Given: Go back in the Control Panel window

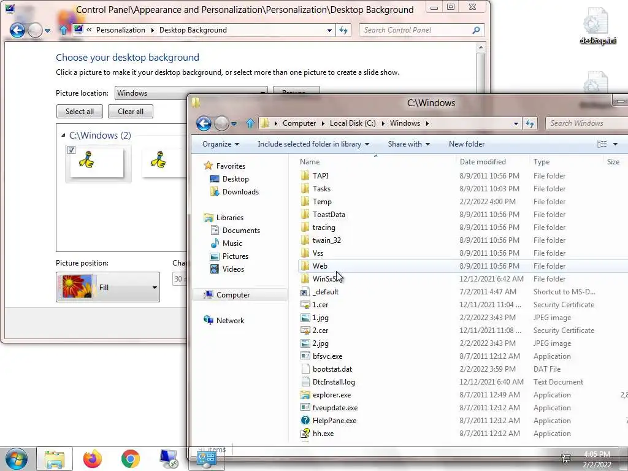Looking at the screenshot, I should [17, 30].
